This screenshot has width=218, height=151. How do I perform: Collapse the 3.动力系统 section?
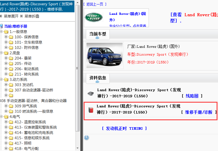pyautogui.click(x=1, y=79)
